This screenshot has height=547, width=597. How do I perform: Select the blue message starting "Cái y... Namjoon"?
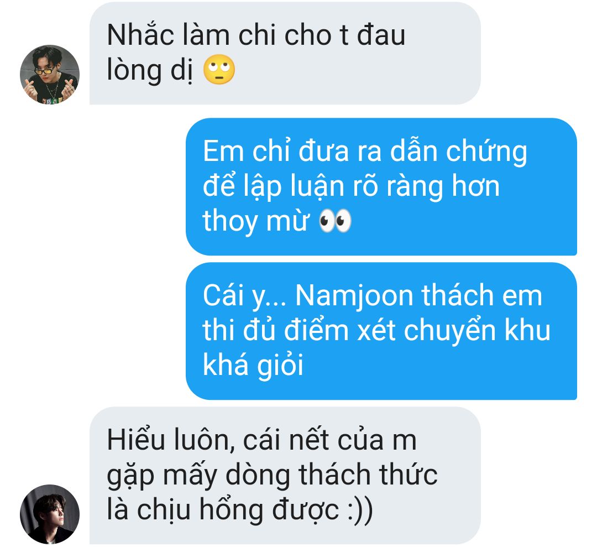[381, 331]
